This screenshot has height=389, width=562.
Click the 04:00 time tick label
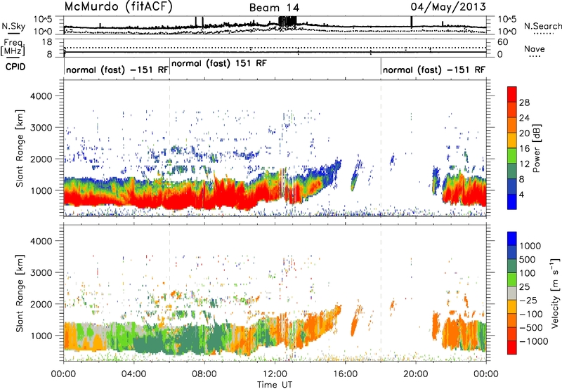pos(133,374)
